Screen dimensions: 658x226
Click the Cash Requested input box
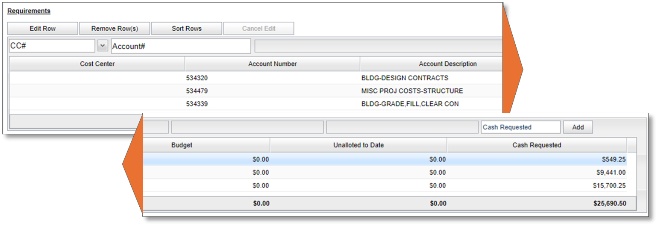520,127
